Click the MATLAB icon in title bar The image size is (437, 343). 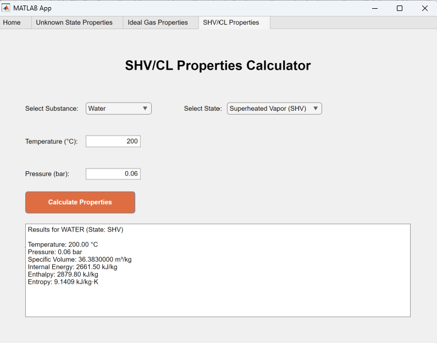pyautogui.click(x=6, y=8)
